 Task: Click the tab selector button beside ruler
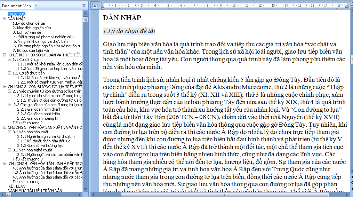pos(95,6)
